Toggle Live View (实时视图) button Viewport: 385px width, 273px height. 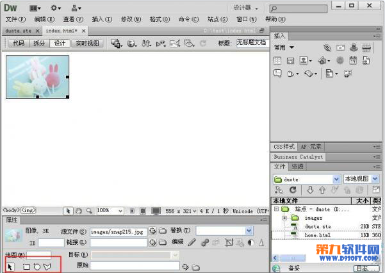coord(87,44)
